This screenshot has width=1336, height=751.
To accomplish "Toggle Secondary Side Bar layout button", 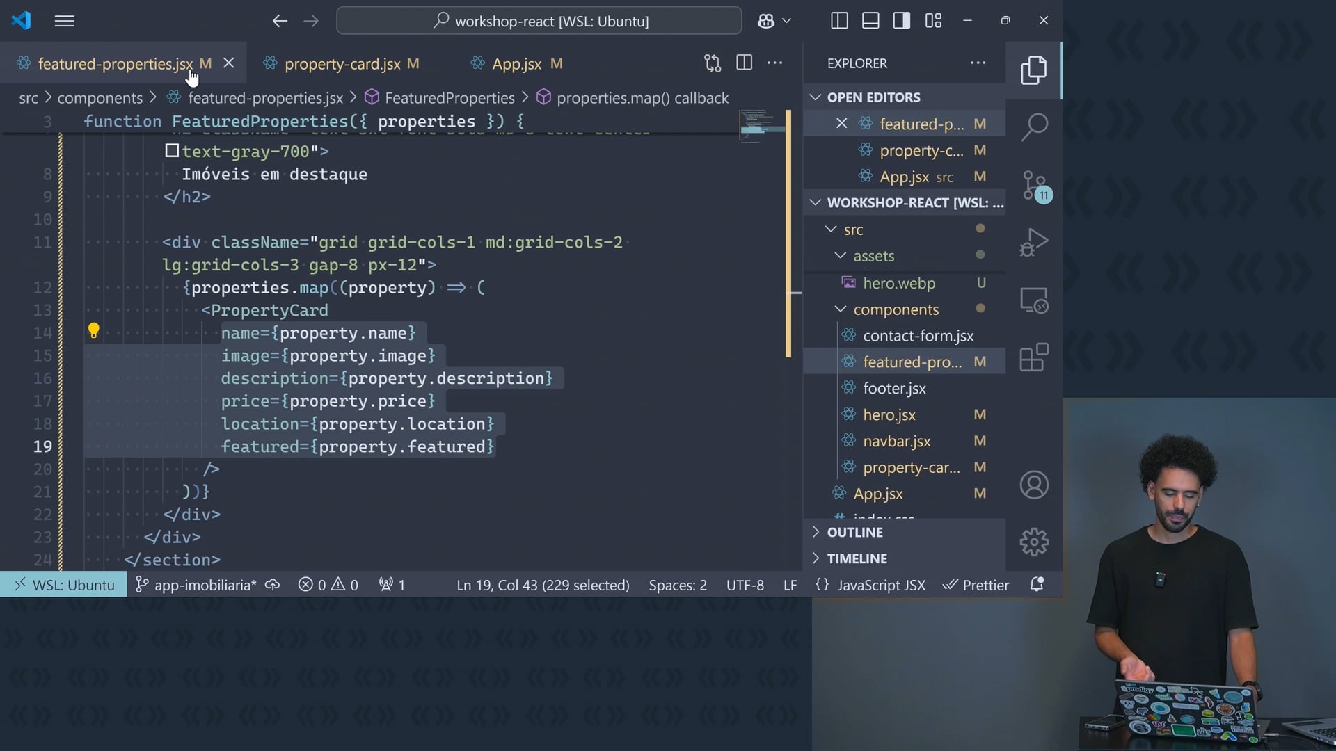I will point(902,21).
